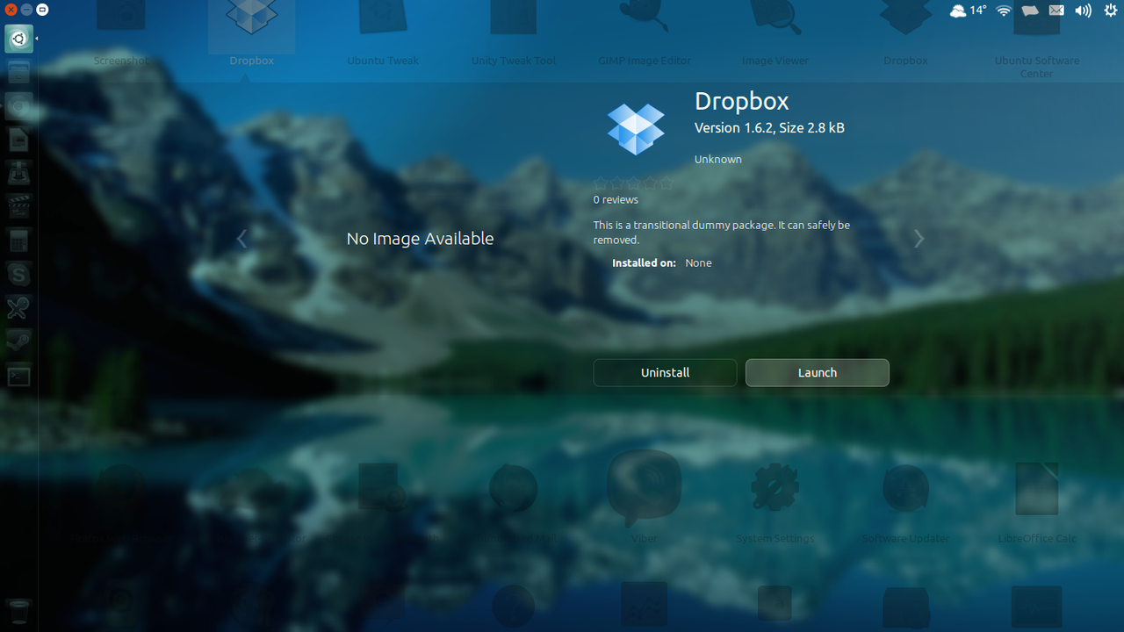Select the dimmed Unity Tweak Tool app
The width and height of the screenshot is (1124, 632).
pos(514,33)
